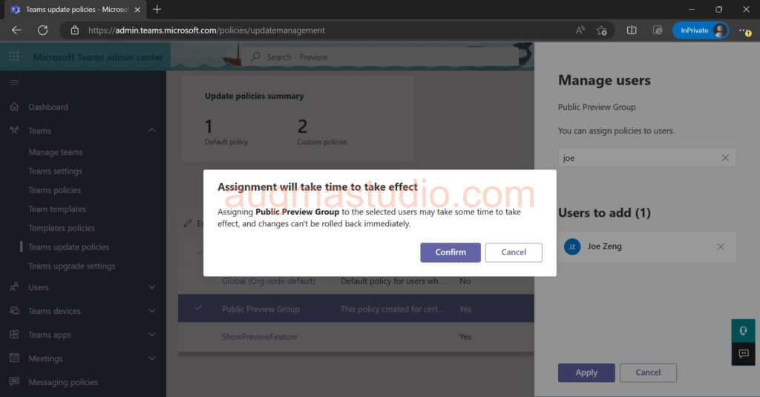
Task: Open Dashboard from the sidebar
Action: click(x=48, y=107)
